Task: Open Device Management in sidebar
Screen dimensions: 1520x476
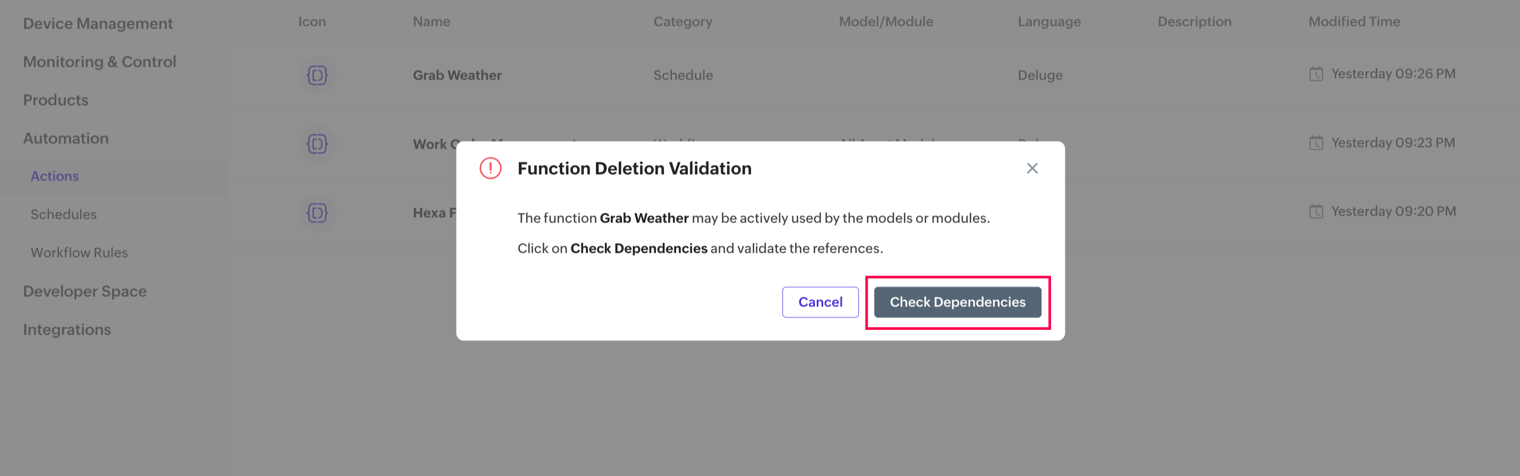Action: pos(98,23)
